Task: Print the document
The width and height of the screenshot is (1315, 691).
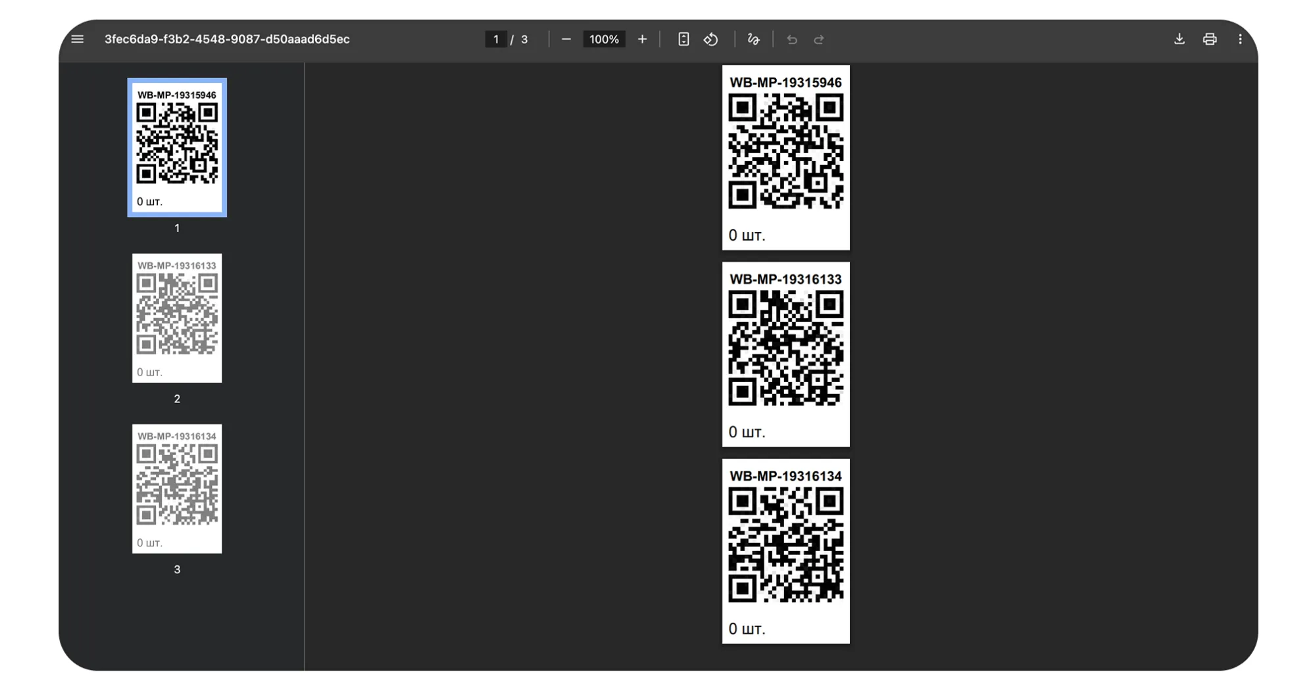Action: coord(1210,39)
